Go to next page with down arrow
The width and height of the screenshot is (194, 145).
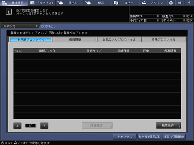pyautogui.click(x=44, y=126)
